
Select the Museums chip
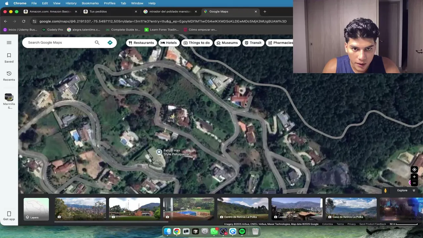227,43
